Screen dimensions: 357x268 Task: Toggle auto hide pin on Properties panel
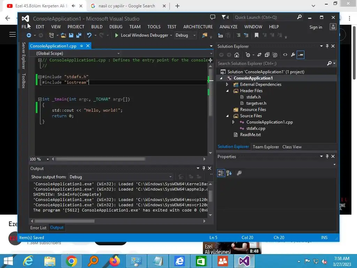pyautogui.click(x=327, y=156)
